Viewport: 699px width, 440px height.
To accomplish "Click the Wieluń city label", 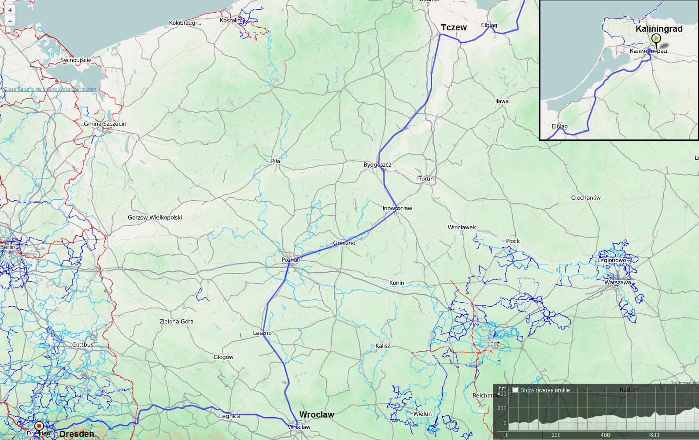I will click(422, 414).
